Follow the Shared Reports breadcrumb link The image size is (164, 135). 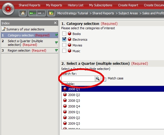coord(103,13)
